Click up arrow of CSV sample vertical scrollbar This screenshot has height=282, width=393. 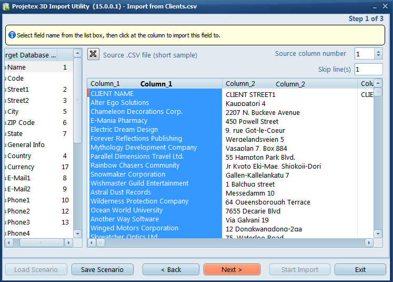378,83
